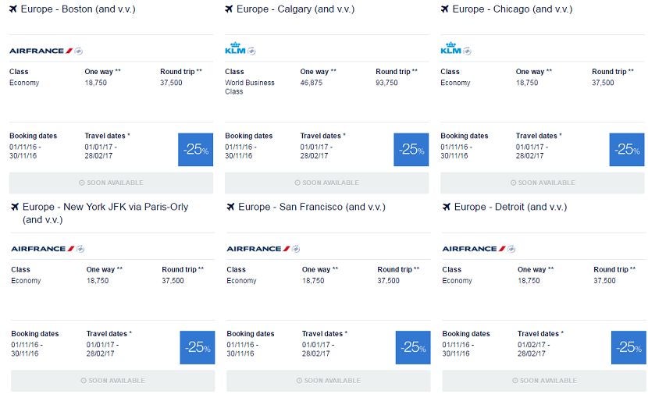
Task: Click the Air France logo in Boston card
Action: [x=41, y=51]
